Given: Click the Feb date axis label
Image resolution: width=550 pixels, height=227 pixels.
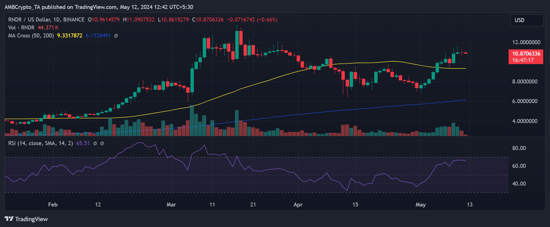Looking at the screenshot, I should (x=53, y=205).
